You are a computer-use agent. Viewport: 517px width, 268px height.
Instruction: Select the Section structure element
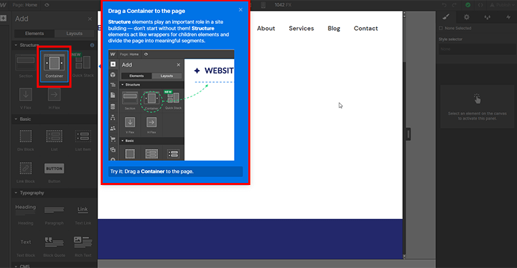coord(26,66)
